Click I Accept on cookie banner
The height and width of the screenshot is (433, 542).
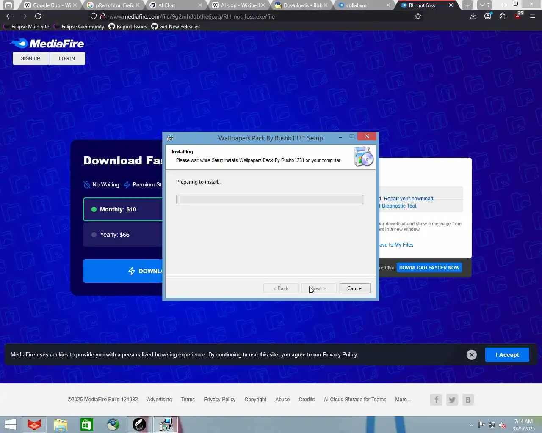(507, 355)
